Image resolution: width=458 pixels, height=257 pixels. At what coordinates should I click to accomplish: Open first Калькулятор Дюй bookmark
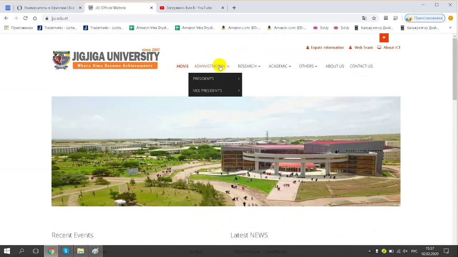point(374,28)
